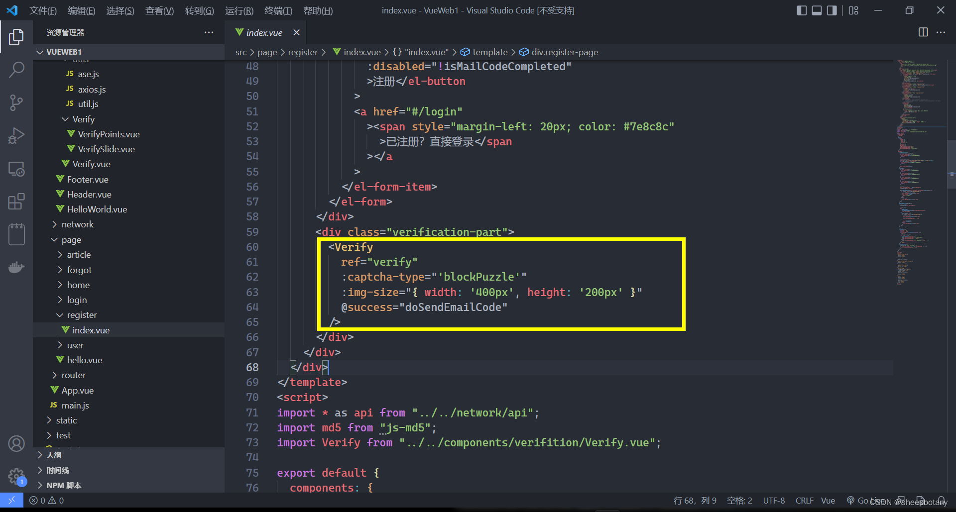Open the Extensions view
Image resolution: width=956 pixels, height=512 pixels.
click(17, 201)
